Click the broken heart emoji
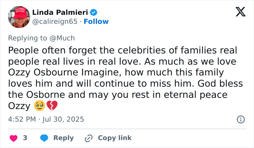 [x=51, y=106]
